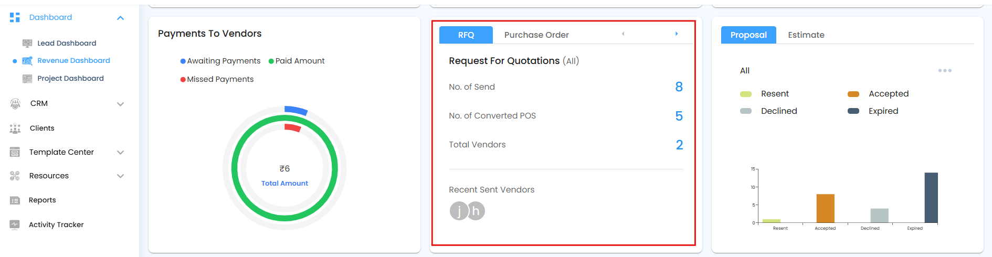The height and width of the screenshot is (257, 992).
Task: Expand the Template Center chevron
Action: coord(120,153)
